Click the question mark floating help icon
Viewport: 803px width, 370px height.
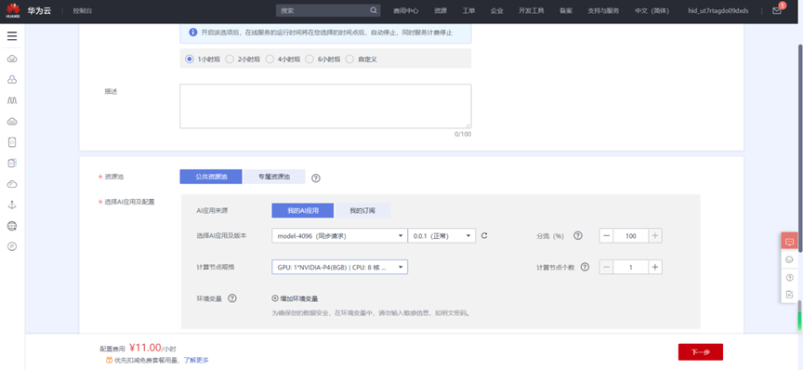click(x=789, y=277)
